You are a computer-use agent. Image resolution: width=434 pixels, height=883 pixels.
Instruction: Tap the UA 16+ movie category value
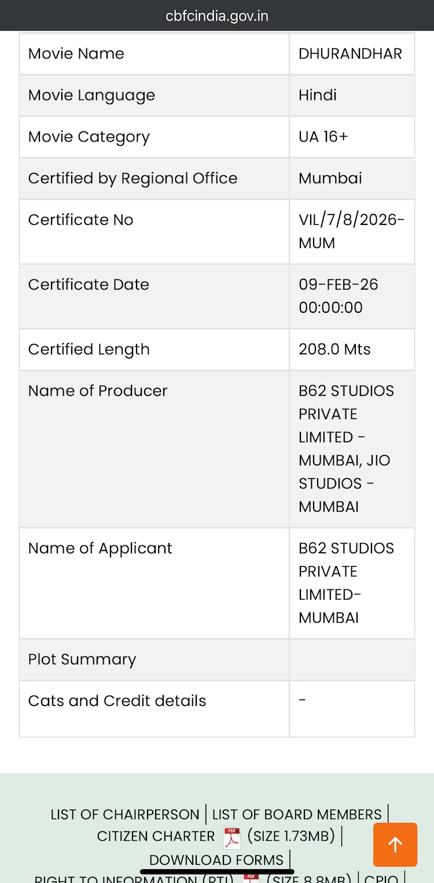323,137
